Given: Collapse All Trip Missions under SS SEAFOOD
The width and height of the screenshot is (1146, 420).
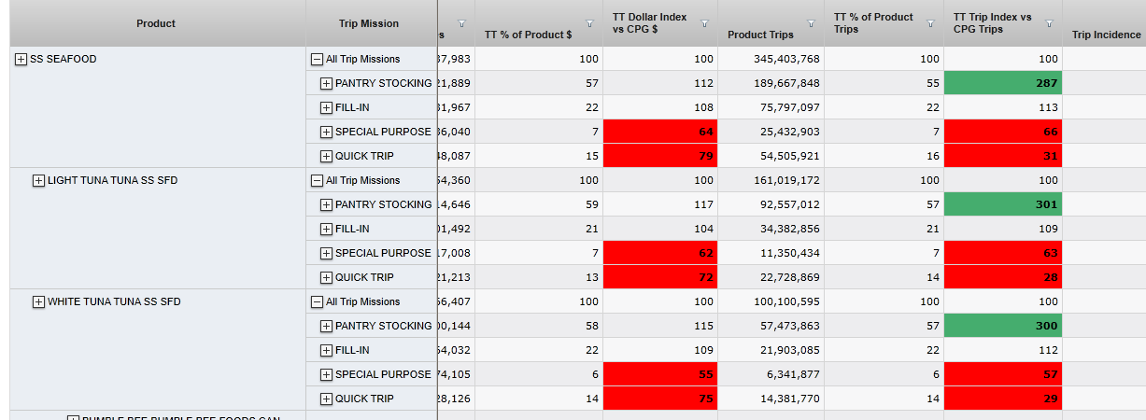Looking at the screenshot, I should [317, 60].
